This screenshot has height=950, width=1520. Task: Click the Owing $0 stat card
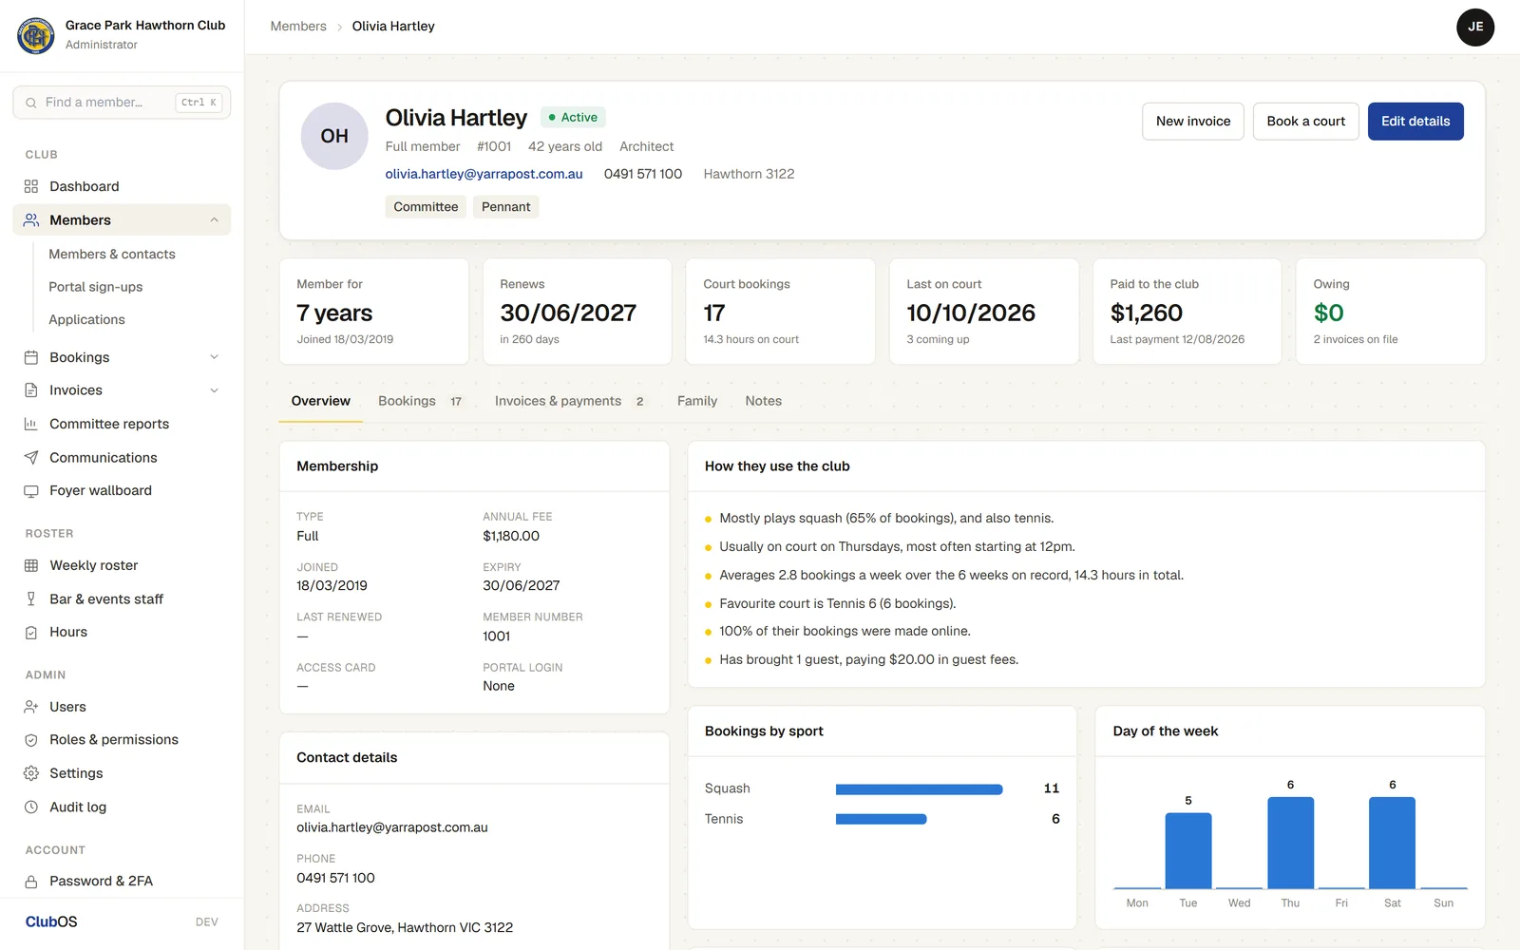pyautogui.click(x=1391, y=312)
